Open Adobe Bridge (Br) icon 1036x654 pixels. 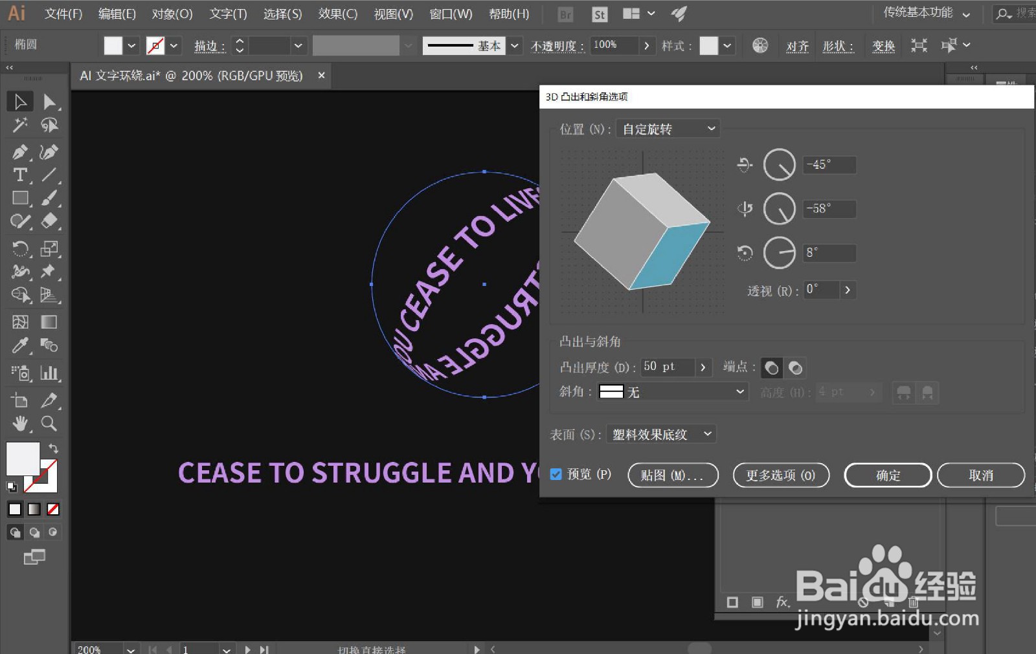[x=565, y=14]
